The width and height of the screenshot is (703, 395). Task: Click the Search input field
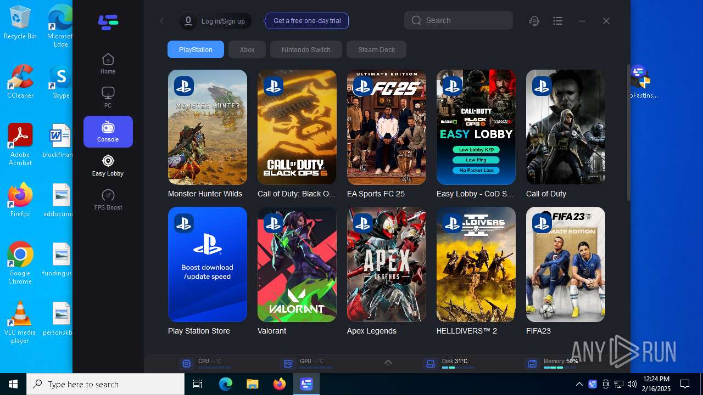click(459, 20)
